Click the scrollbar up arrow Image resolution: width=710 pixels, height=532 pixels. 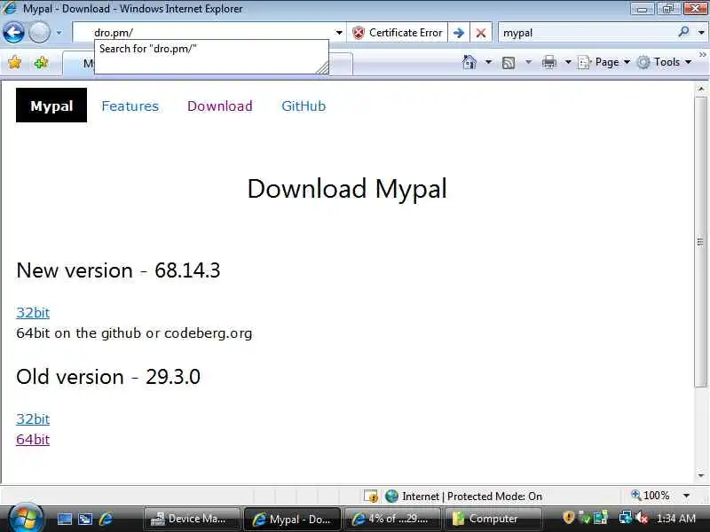pyautogui.click(x=701, y=90)
